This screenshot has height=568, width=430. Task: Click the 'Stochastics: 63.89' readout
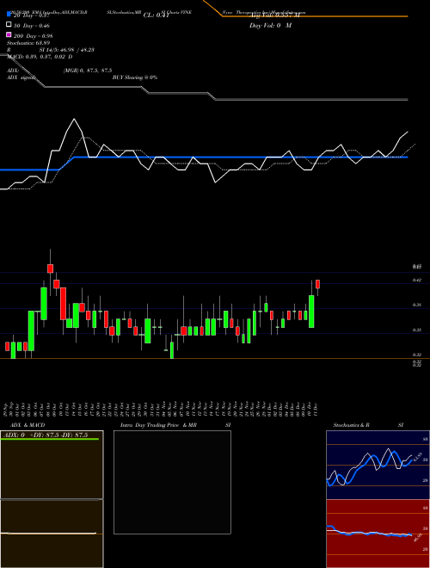28,43
